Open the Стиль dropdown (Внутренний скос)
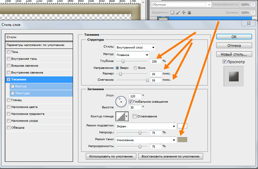This screenshot has width=258, height=169. [136, 47]
